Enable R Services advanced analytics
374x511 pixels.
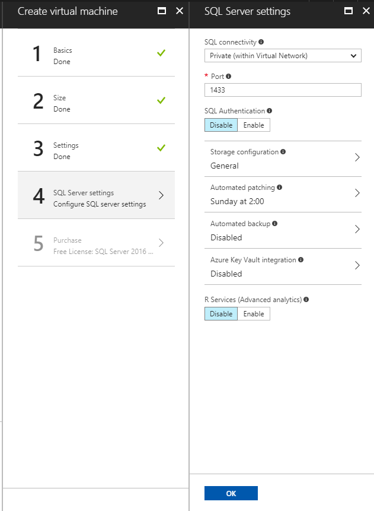[254, 313]
